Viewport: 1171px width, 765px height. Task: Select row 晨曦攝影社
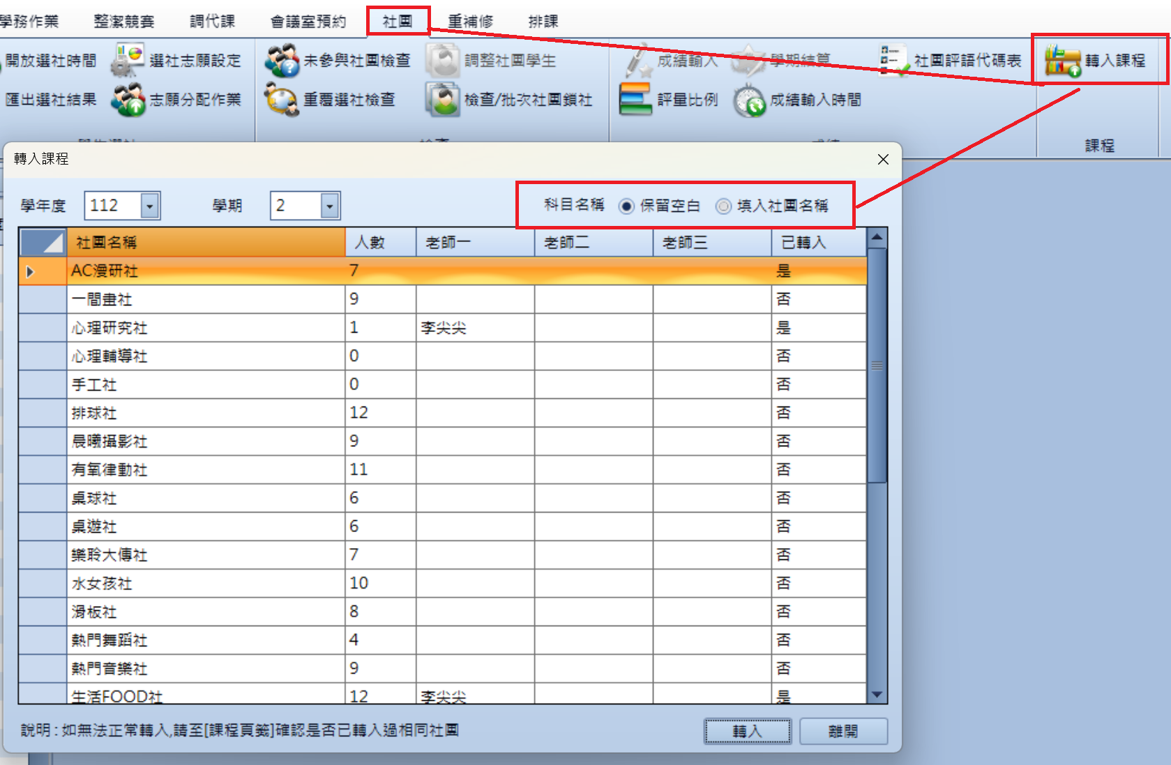coord(443,441)
